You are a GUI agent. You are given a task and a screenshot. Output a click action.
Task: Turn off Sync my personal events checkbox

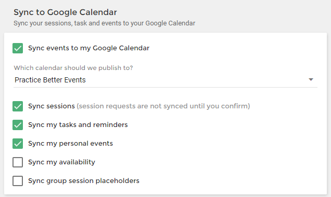click(18, 144)
